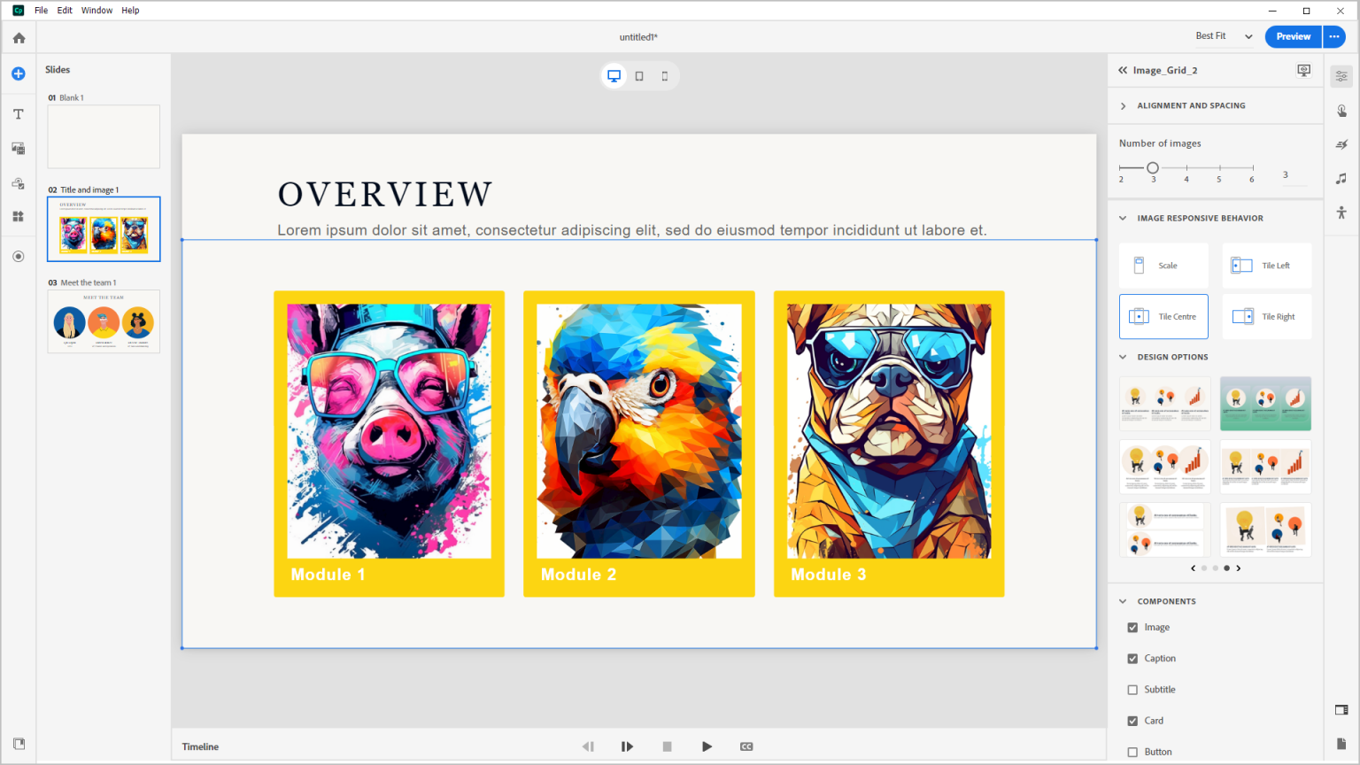Viewport: 1360px width, 765px height.
Task: Enable the Subtitle component checkbox
Action: [x=1132, y=690]
